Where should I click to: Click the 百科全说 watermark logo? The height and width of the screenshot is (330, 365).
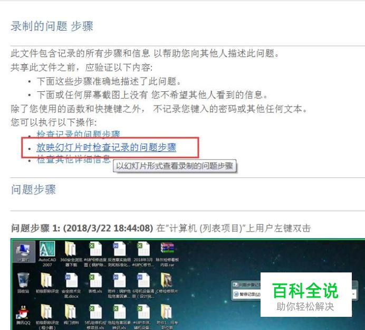[x=306, y=295]
